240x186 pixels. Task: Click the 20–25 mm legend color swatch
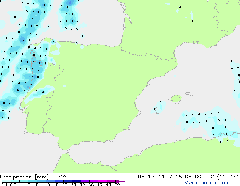(x=67, y=181)
